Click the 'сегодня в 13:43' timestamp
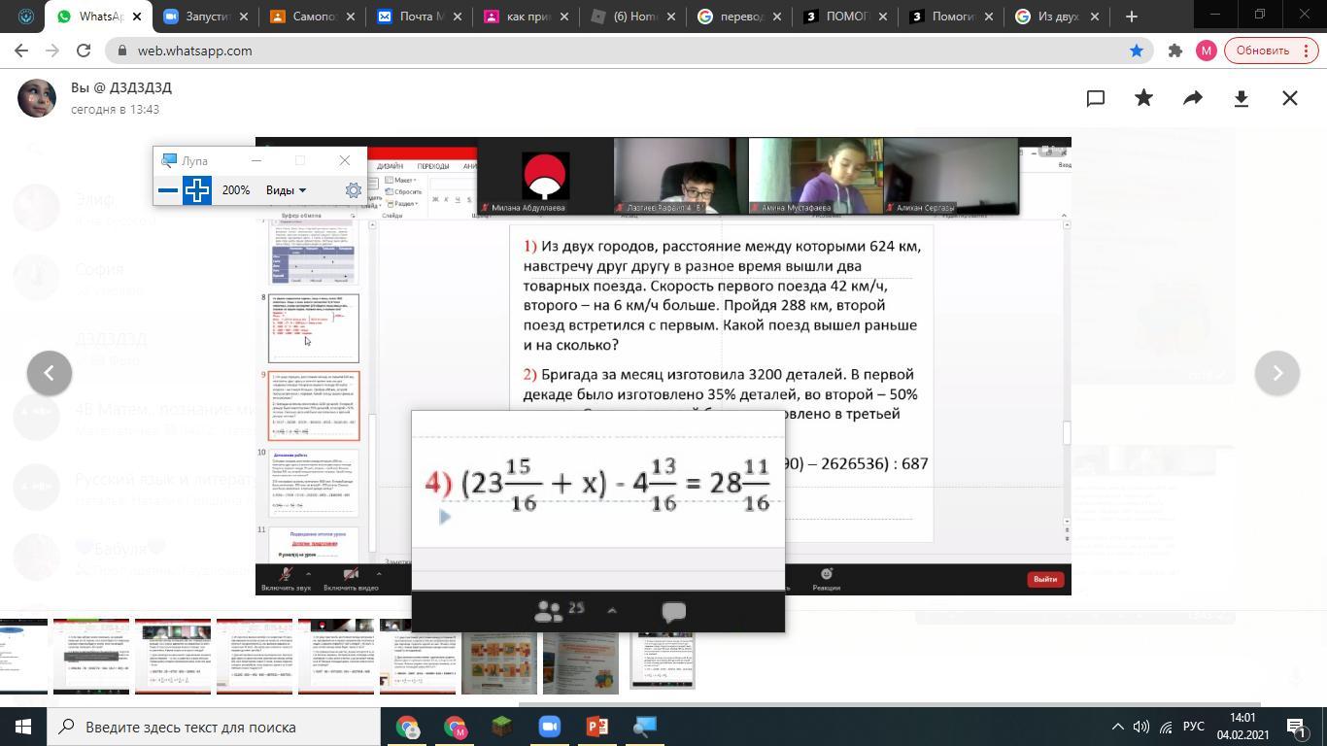This screenshot has height=746, width=1327. [115, 110]
